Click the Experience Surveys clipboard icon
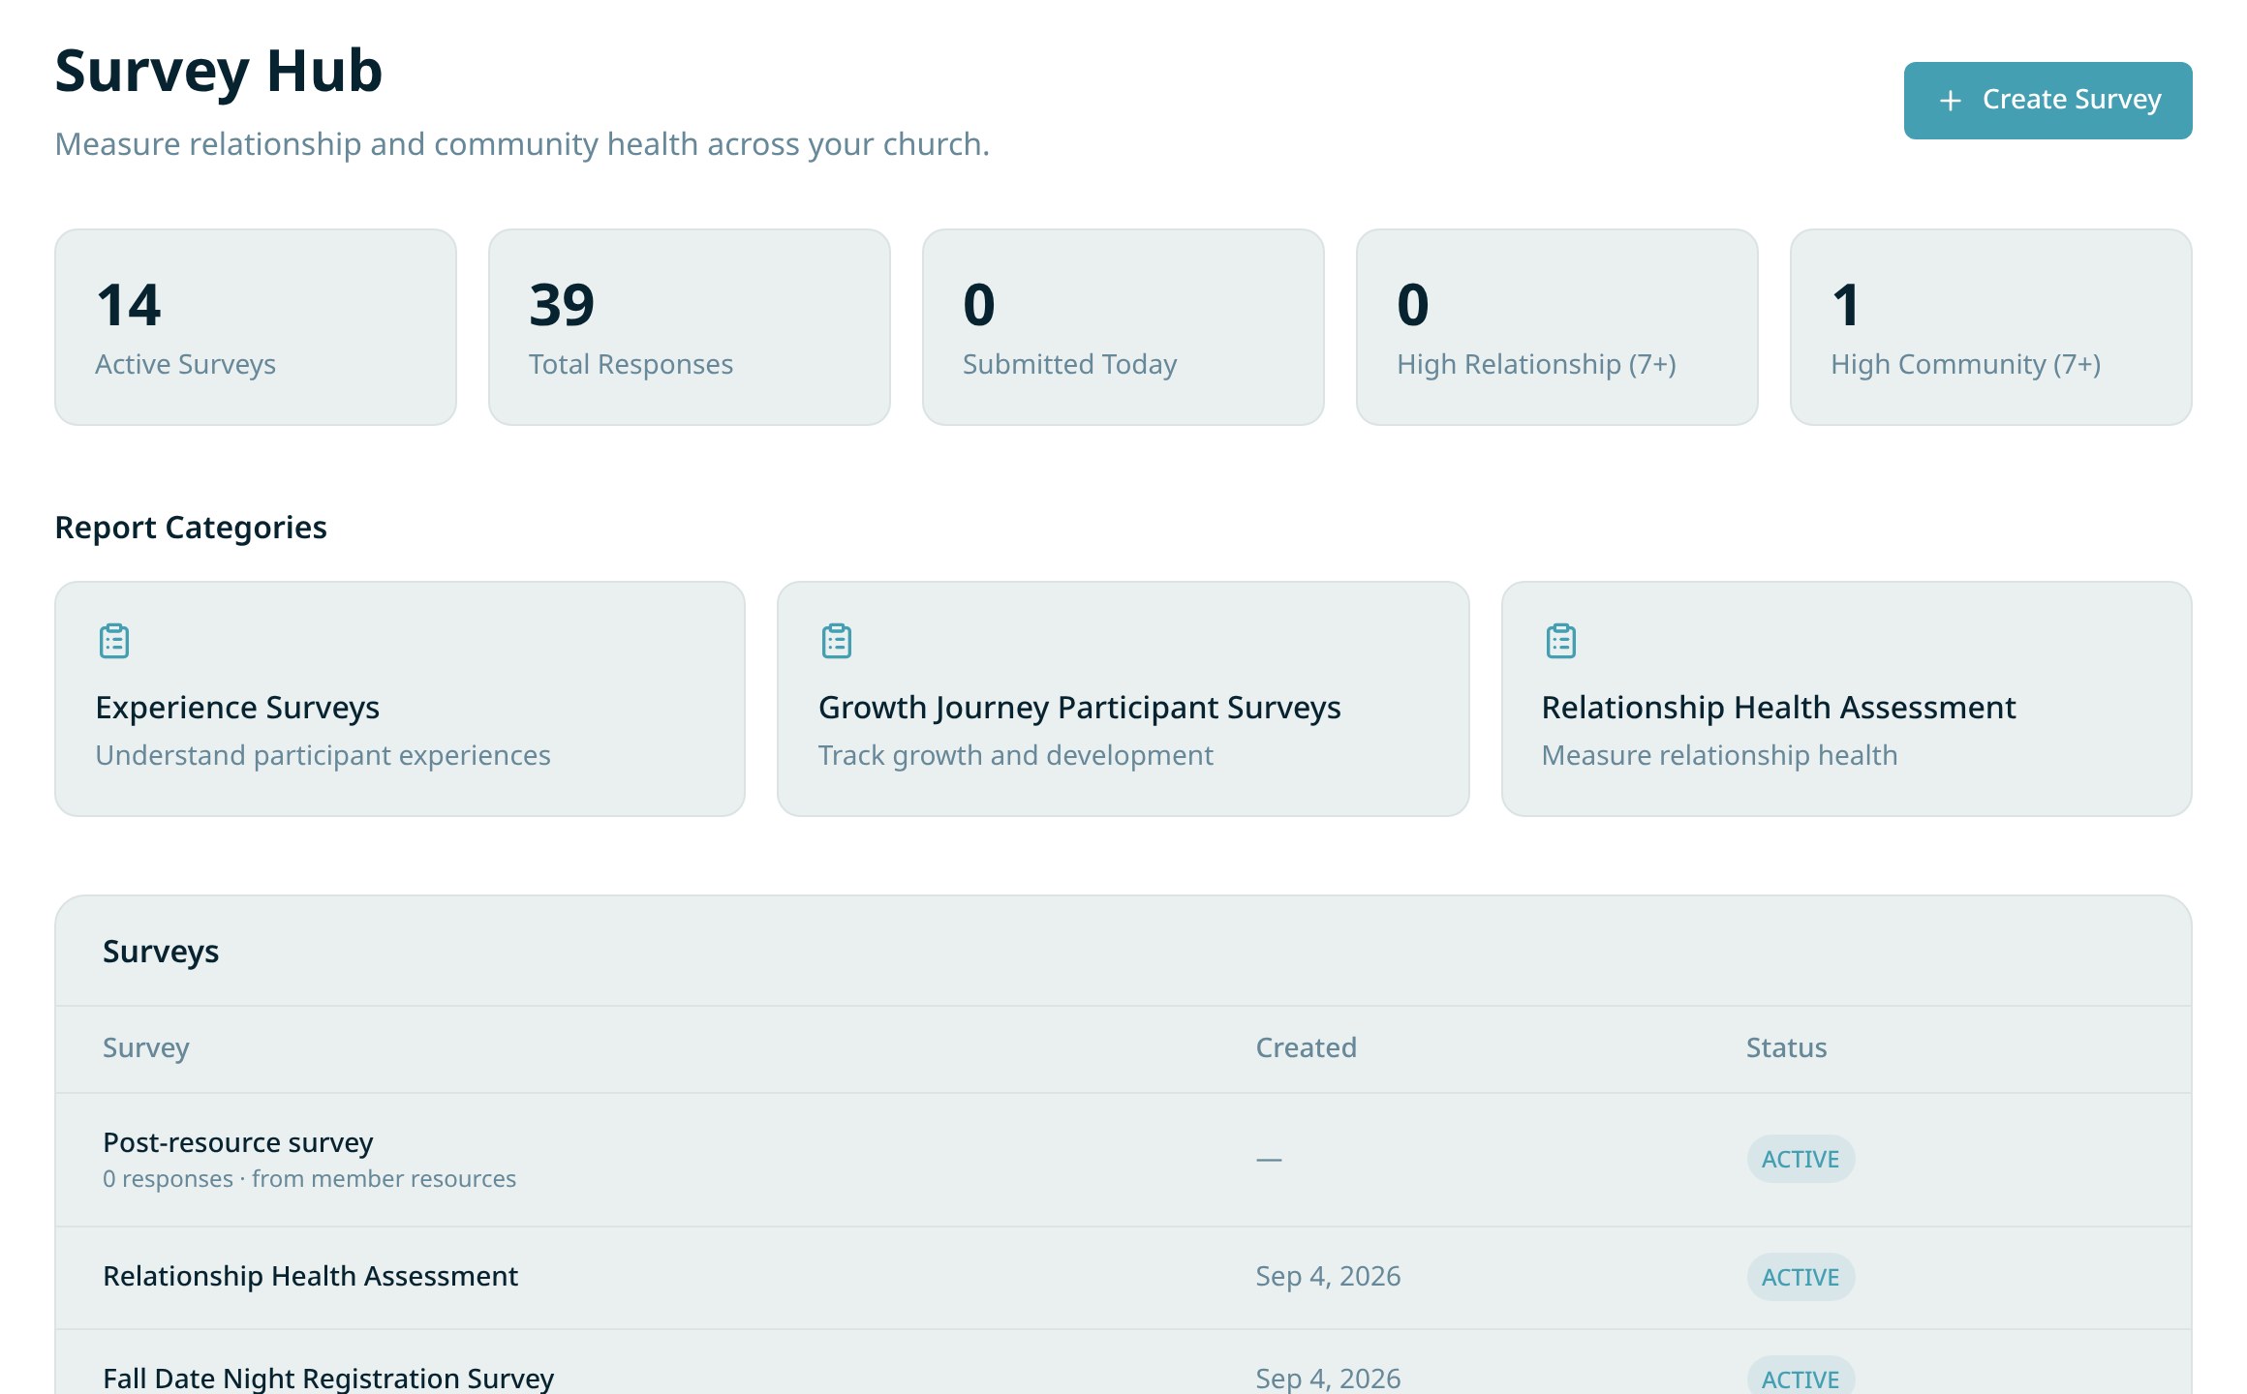This screenshot has height=1394, width=2247. 114,641
